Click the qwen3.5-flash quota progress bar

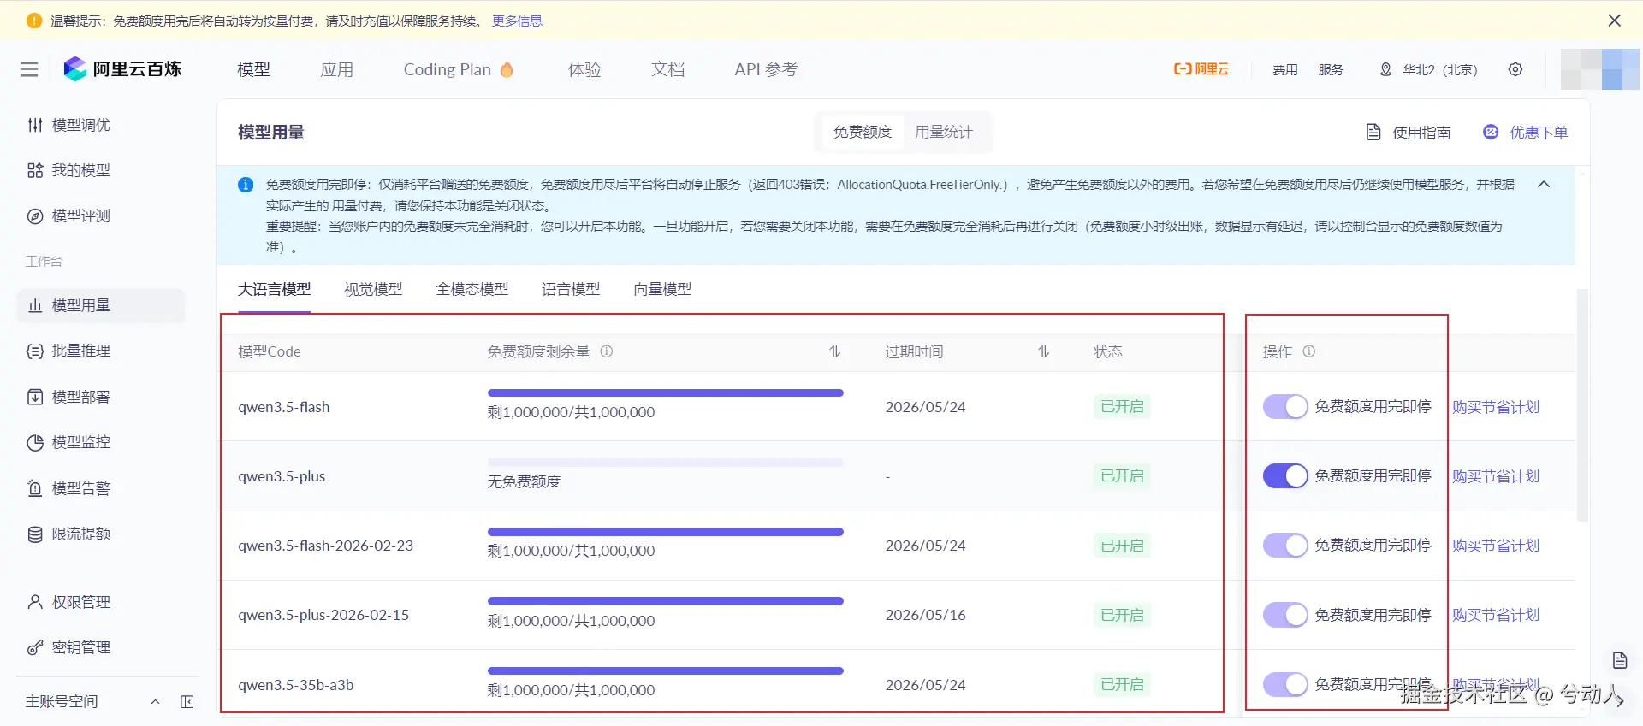click(x=666, y=393)
